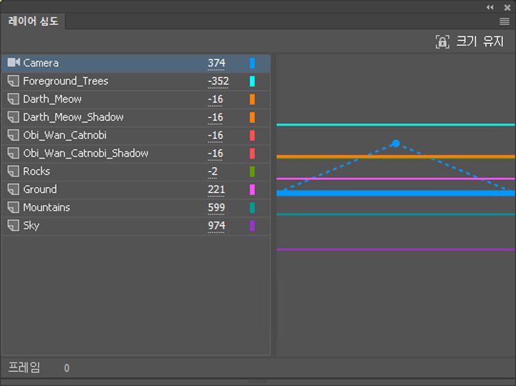The width and height of the screenshot is (516, 386).
Task: Click the Mountains layer icon
Action: tap(13, 207)
